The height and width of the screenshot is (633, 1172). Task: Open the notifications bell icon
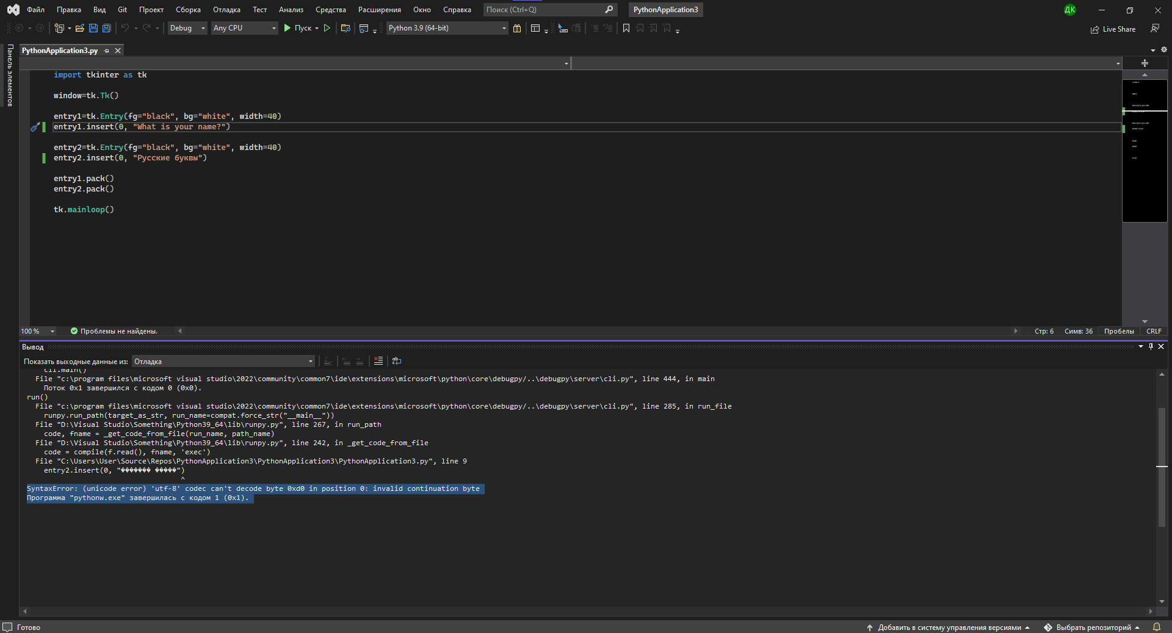1156,627
